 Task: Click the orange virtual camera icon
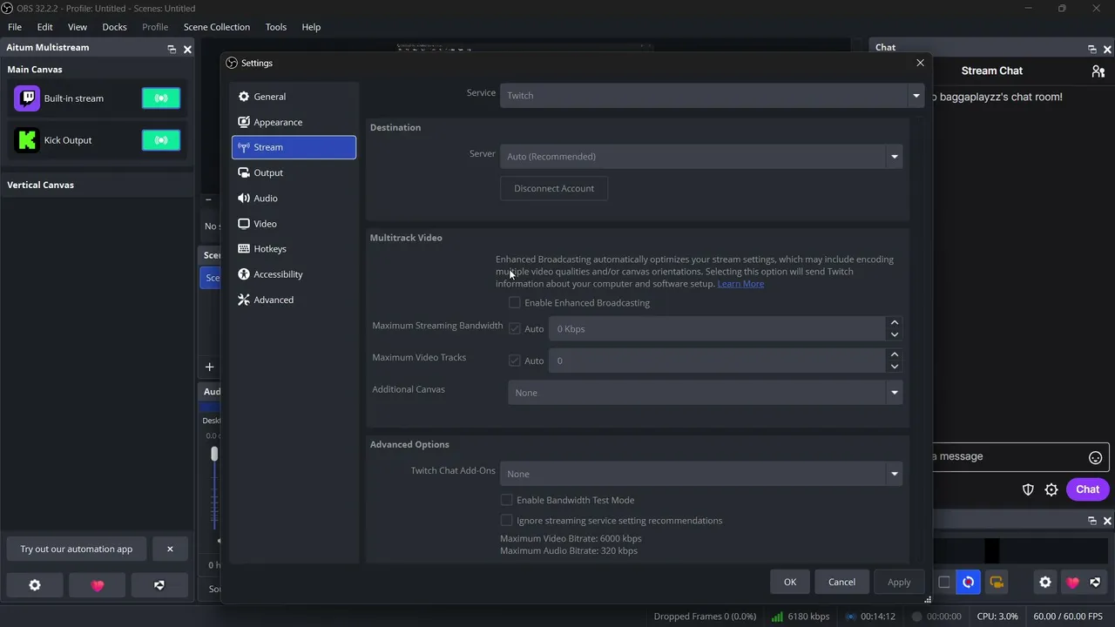click(997, 582)
